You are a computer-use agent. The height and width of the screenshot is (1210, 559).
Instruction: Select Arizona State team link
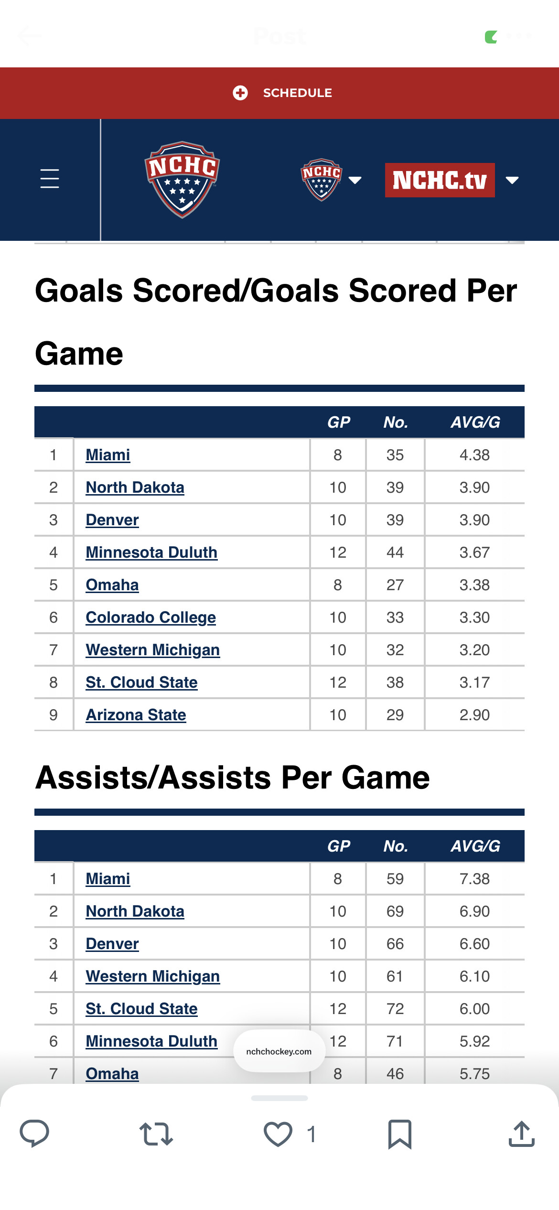click(136, 715)
